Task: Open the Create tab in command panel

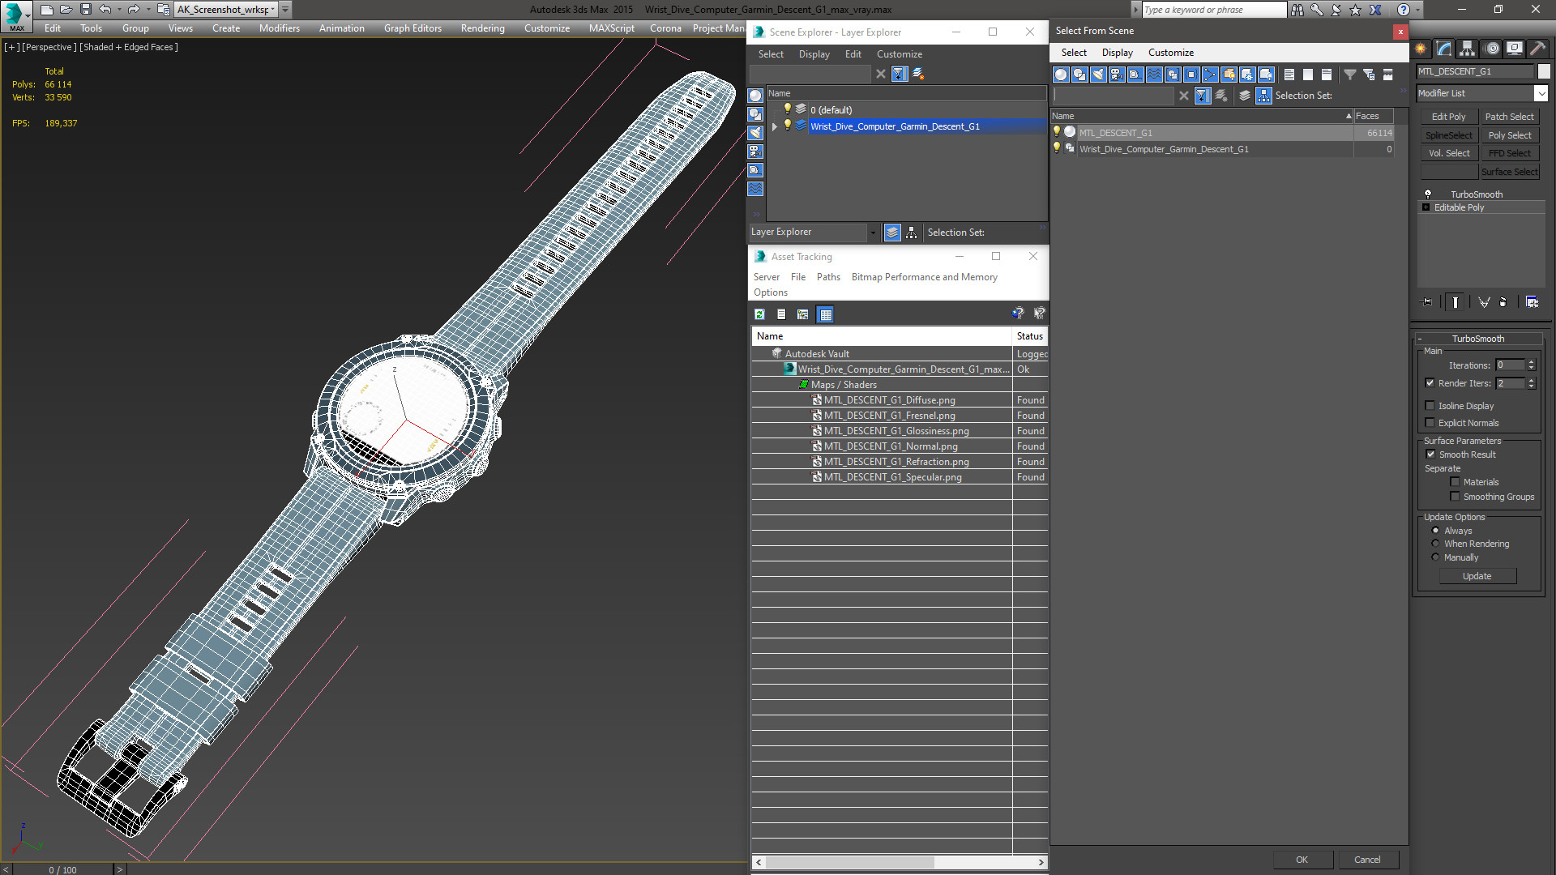Action: pos(1421,49)
